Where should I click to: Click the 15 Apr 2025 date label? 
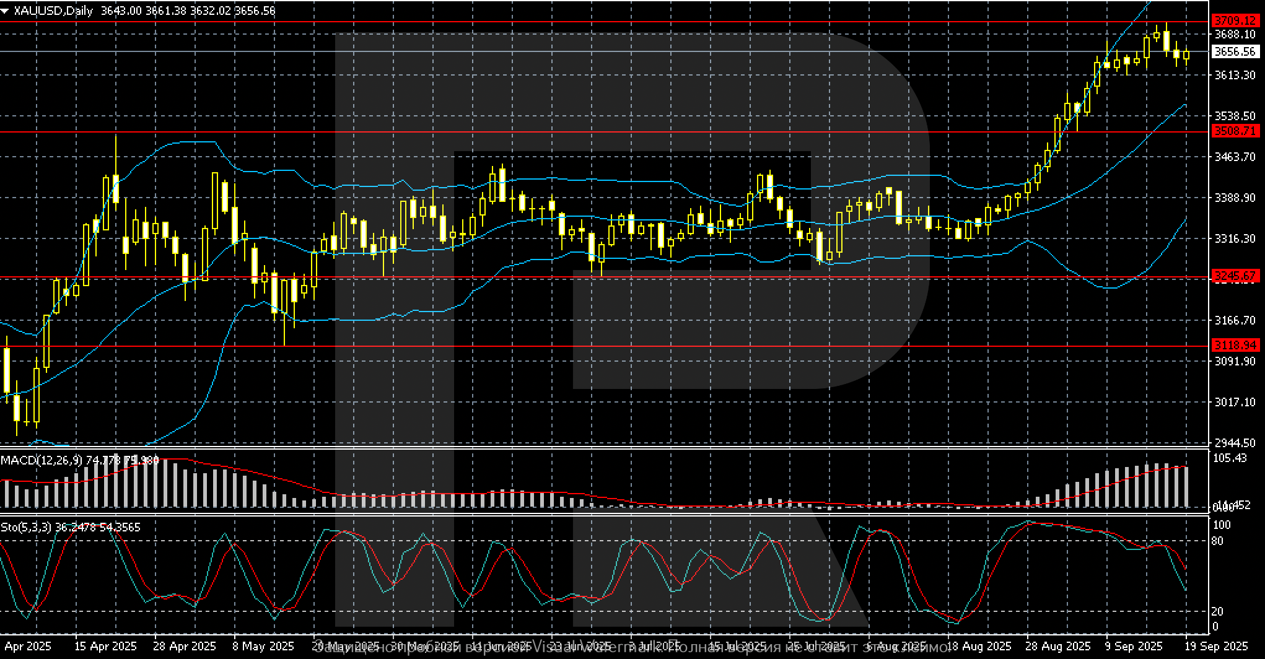105,646
